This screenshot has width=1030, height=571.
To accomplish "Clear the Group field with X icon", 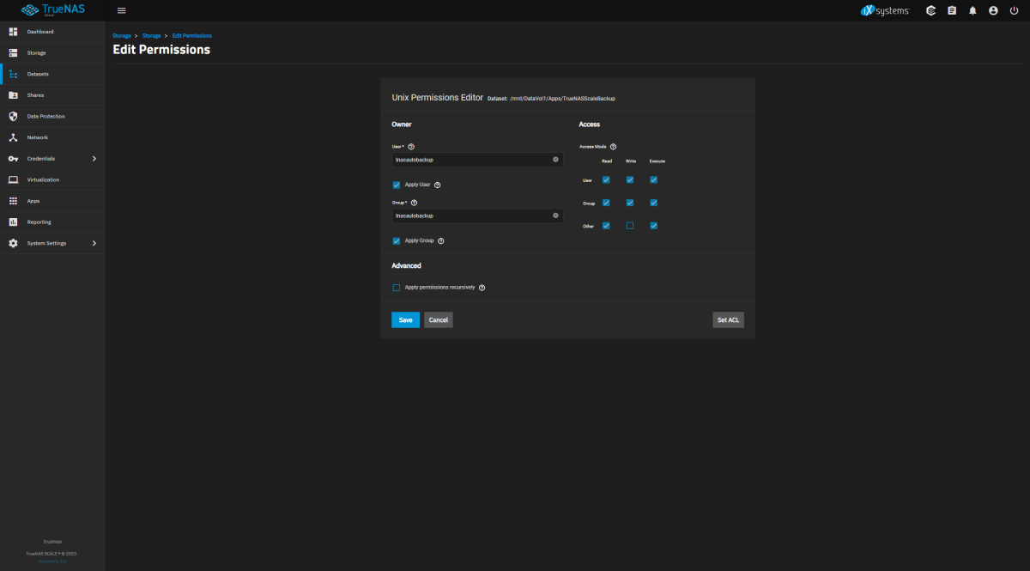I will tap(555, 216).
